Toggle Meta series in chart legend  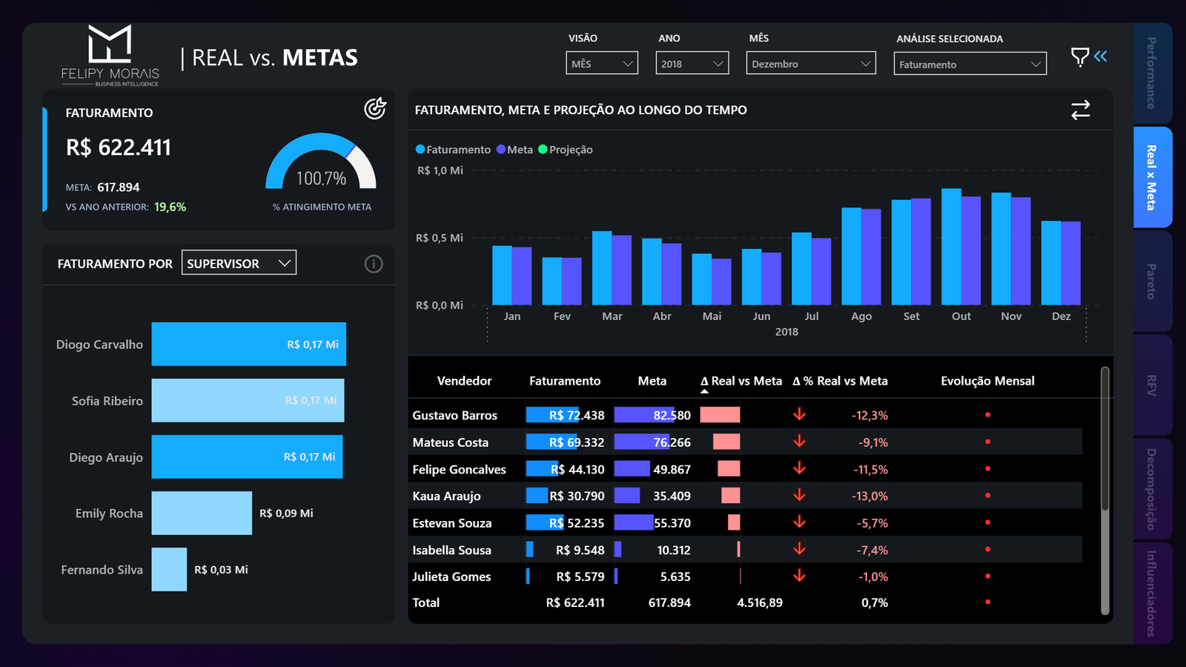coord(514,150)
